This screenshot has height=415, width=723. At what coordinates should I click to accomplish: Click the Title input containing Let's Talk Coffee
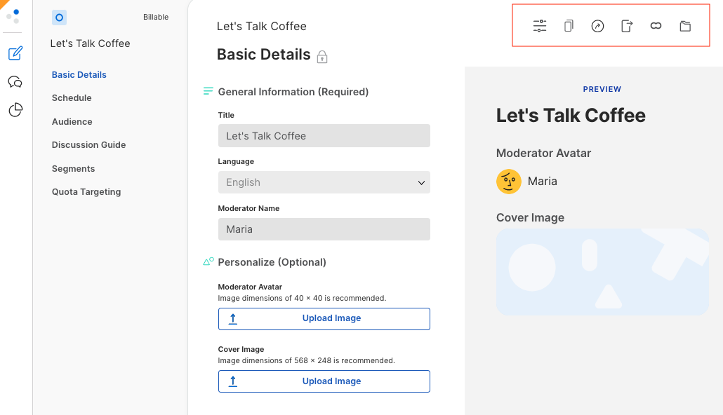(324, 135)
